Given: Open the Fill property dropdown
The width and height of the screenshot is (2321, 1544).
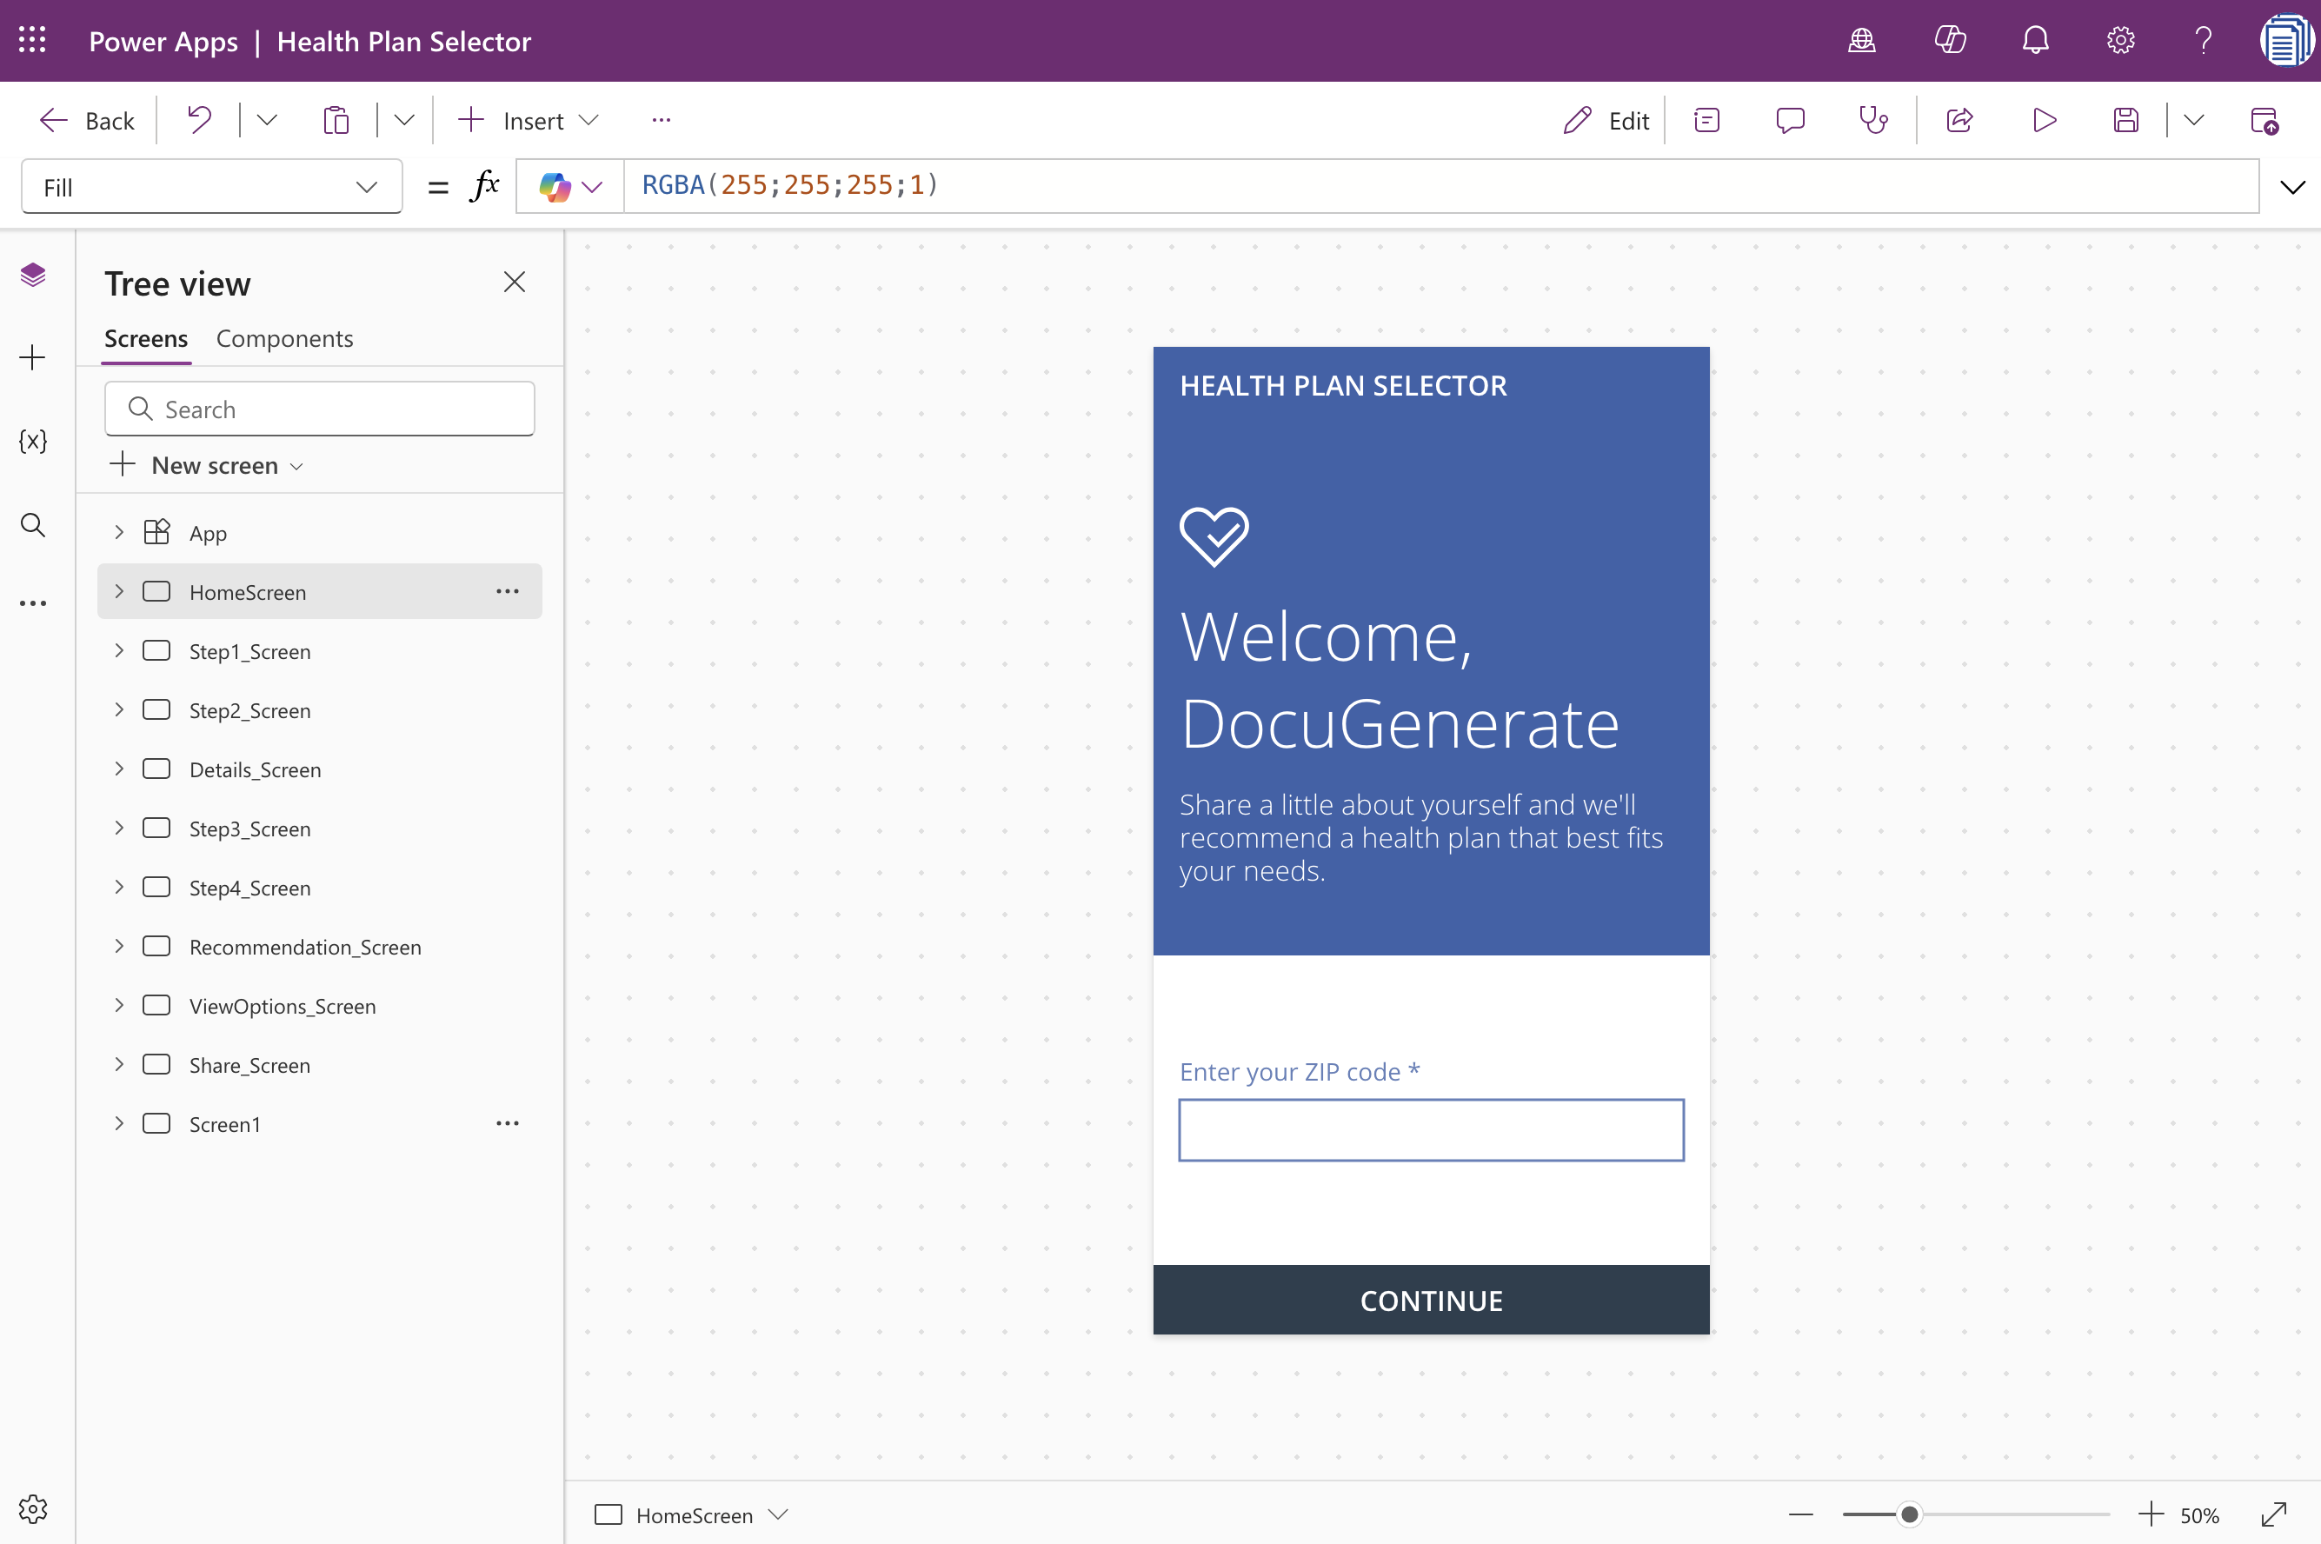Looking at the screenshot, I should tap(366, 186).
